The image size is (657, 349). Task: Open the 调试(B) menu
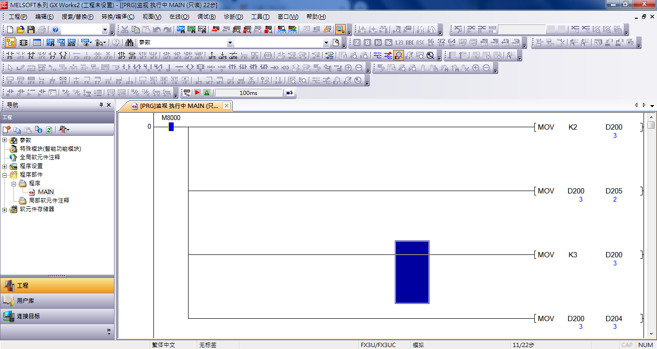coord(206,17)
